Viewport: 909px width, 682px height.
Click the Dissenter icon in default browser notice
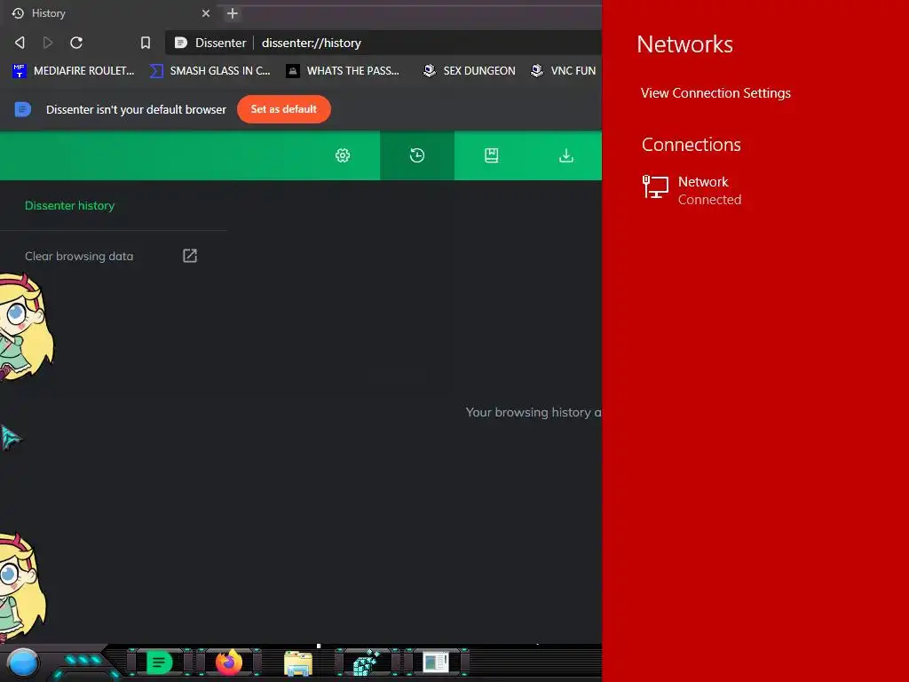pos(22,109)
